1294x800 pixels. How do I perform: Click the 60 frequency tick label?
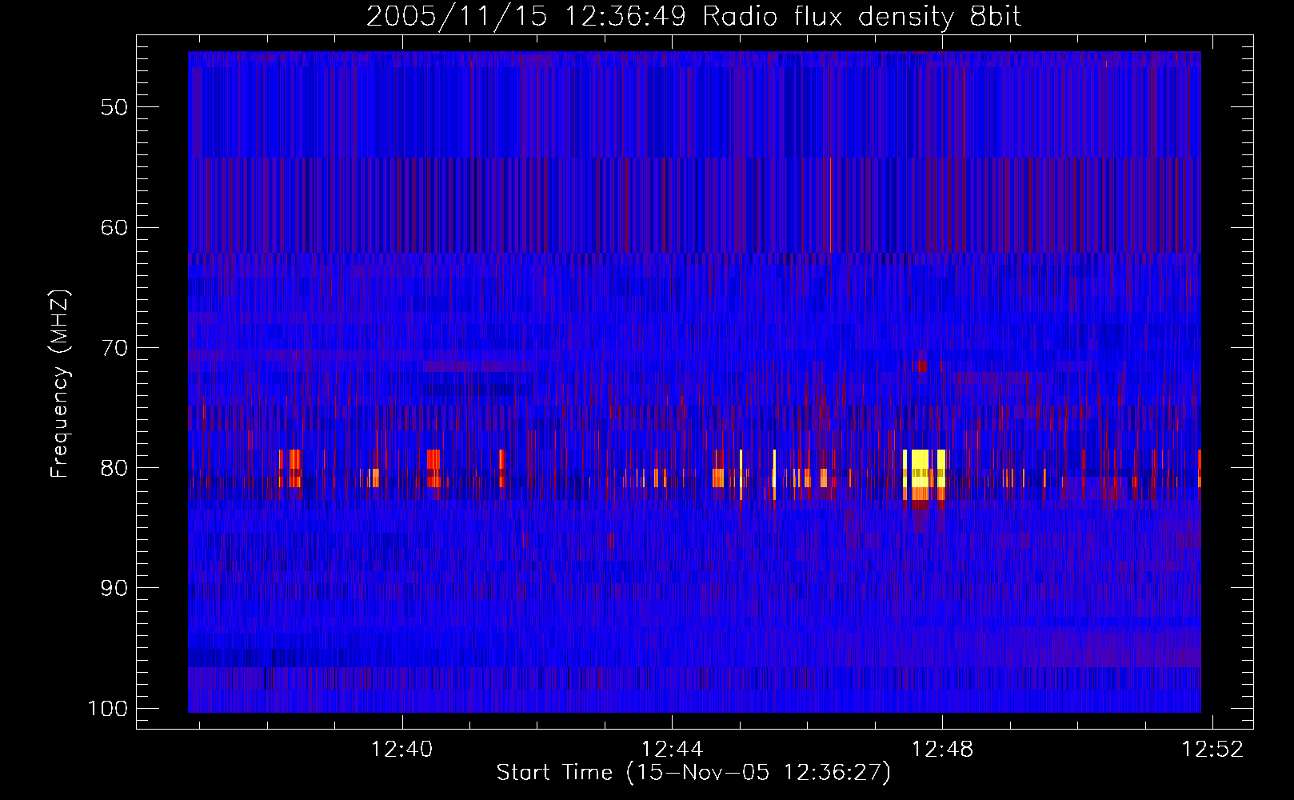[114, 227]
